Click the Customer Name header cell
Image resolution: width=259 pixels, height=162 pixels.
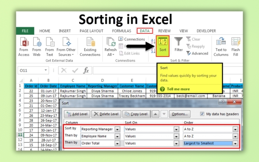(132, 86)
